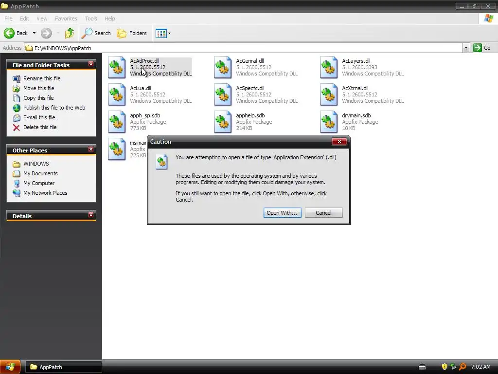Click AppPatch taskbar button
Viewport: 498px width, 374px height.
(63, 367)
